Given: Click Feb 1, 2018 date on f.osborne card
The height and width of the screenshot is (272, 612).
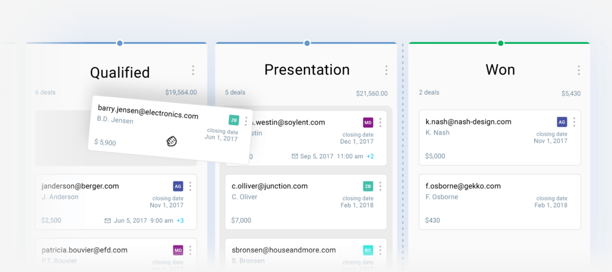Looking at the screenshot, I should [x=551, y=205].
